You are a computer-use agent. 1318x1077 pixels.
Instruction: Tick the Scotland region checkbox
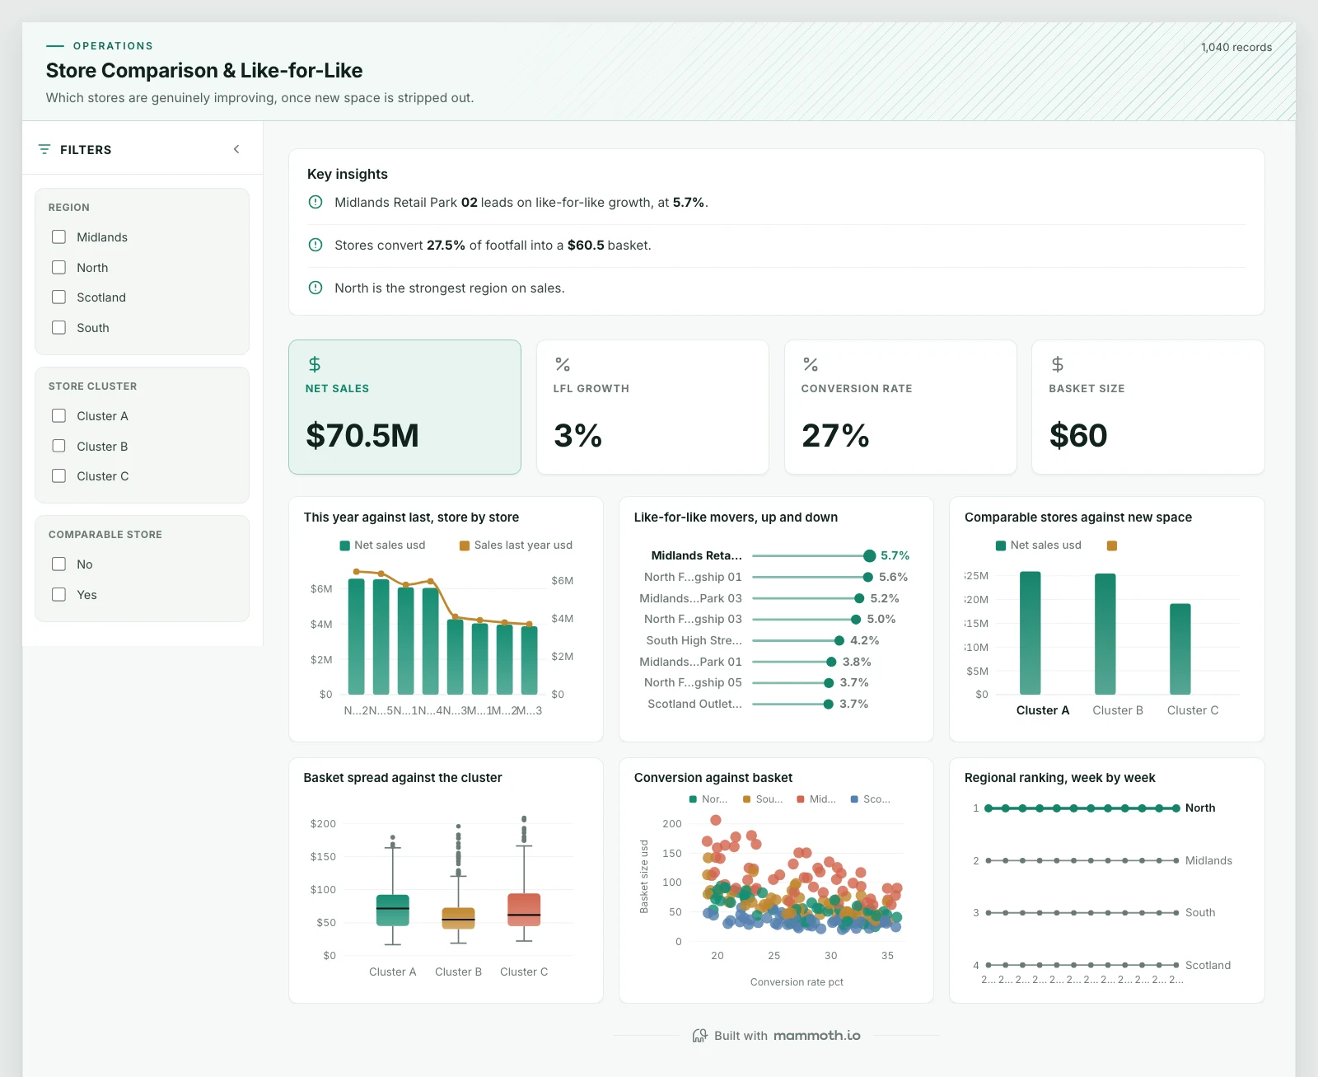58,297
